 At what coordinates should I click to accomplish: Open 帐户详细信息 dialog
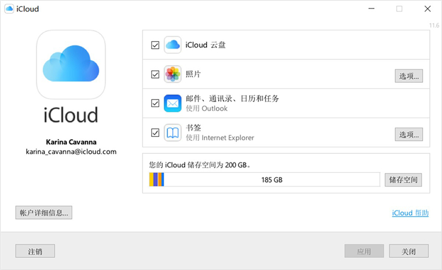click(44, 213)
